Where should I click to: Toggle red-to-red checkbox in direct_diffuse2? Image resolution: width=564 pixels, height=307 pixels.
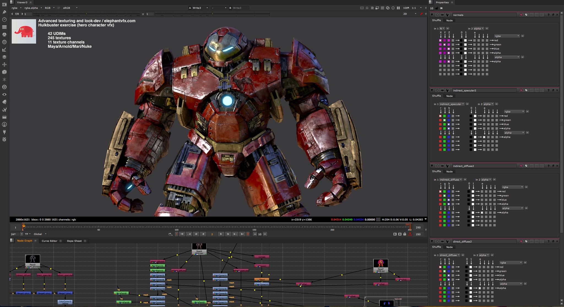point(440,267)
